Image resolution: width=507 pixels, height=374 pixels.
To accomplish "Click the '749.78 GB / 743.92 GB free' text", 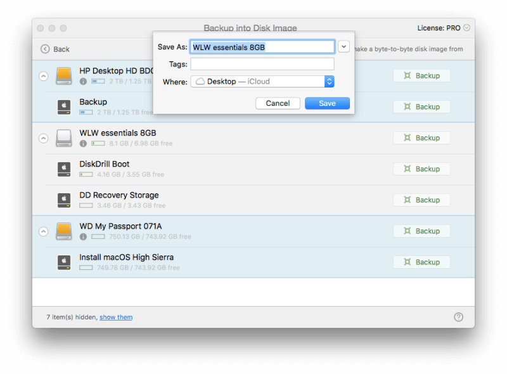I will [x=138, y=268].
